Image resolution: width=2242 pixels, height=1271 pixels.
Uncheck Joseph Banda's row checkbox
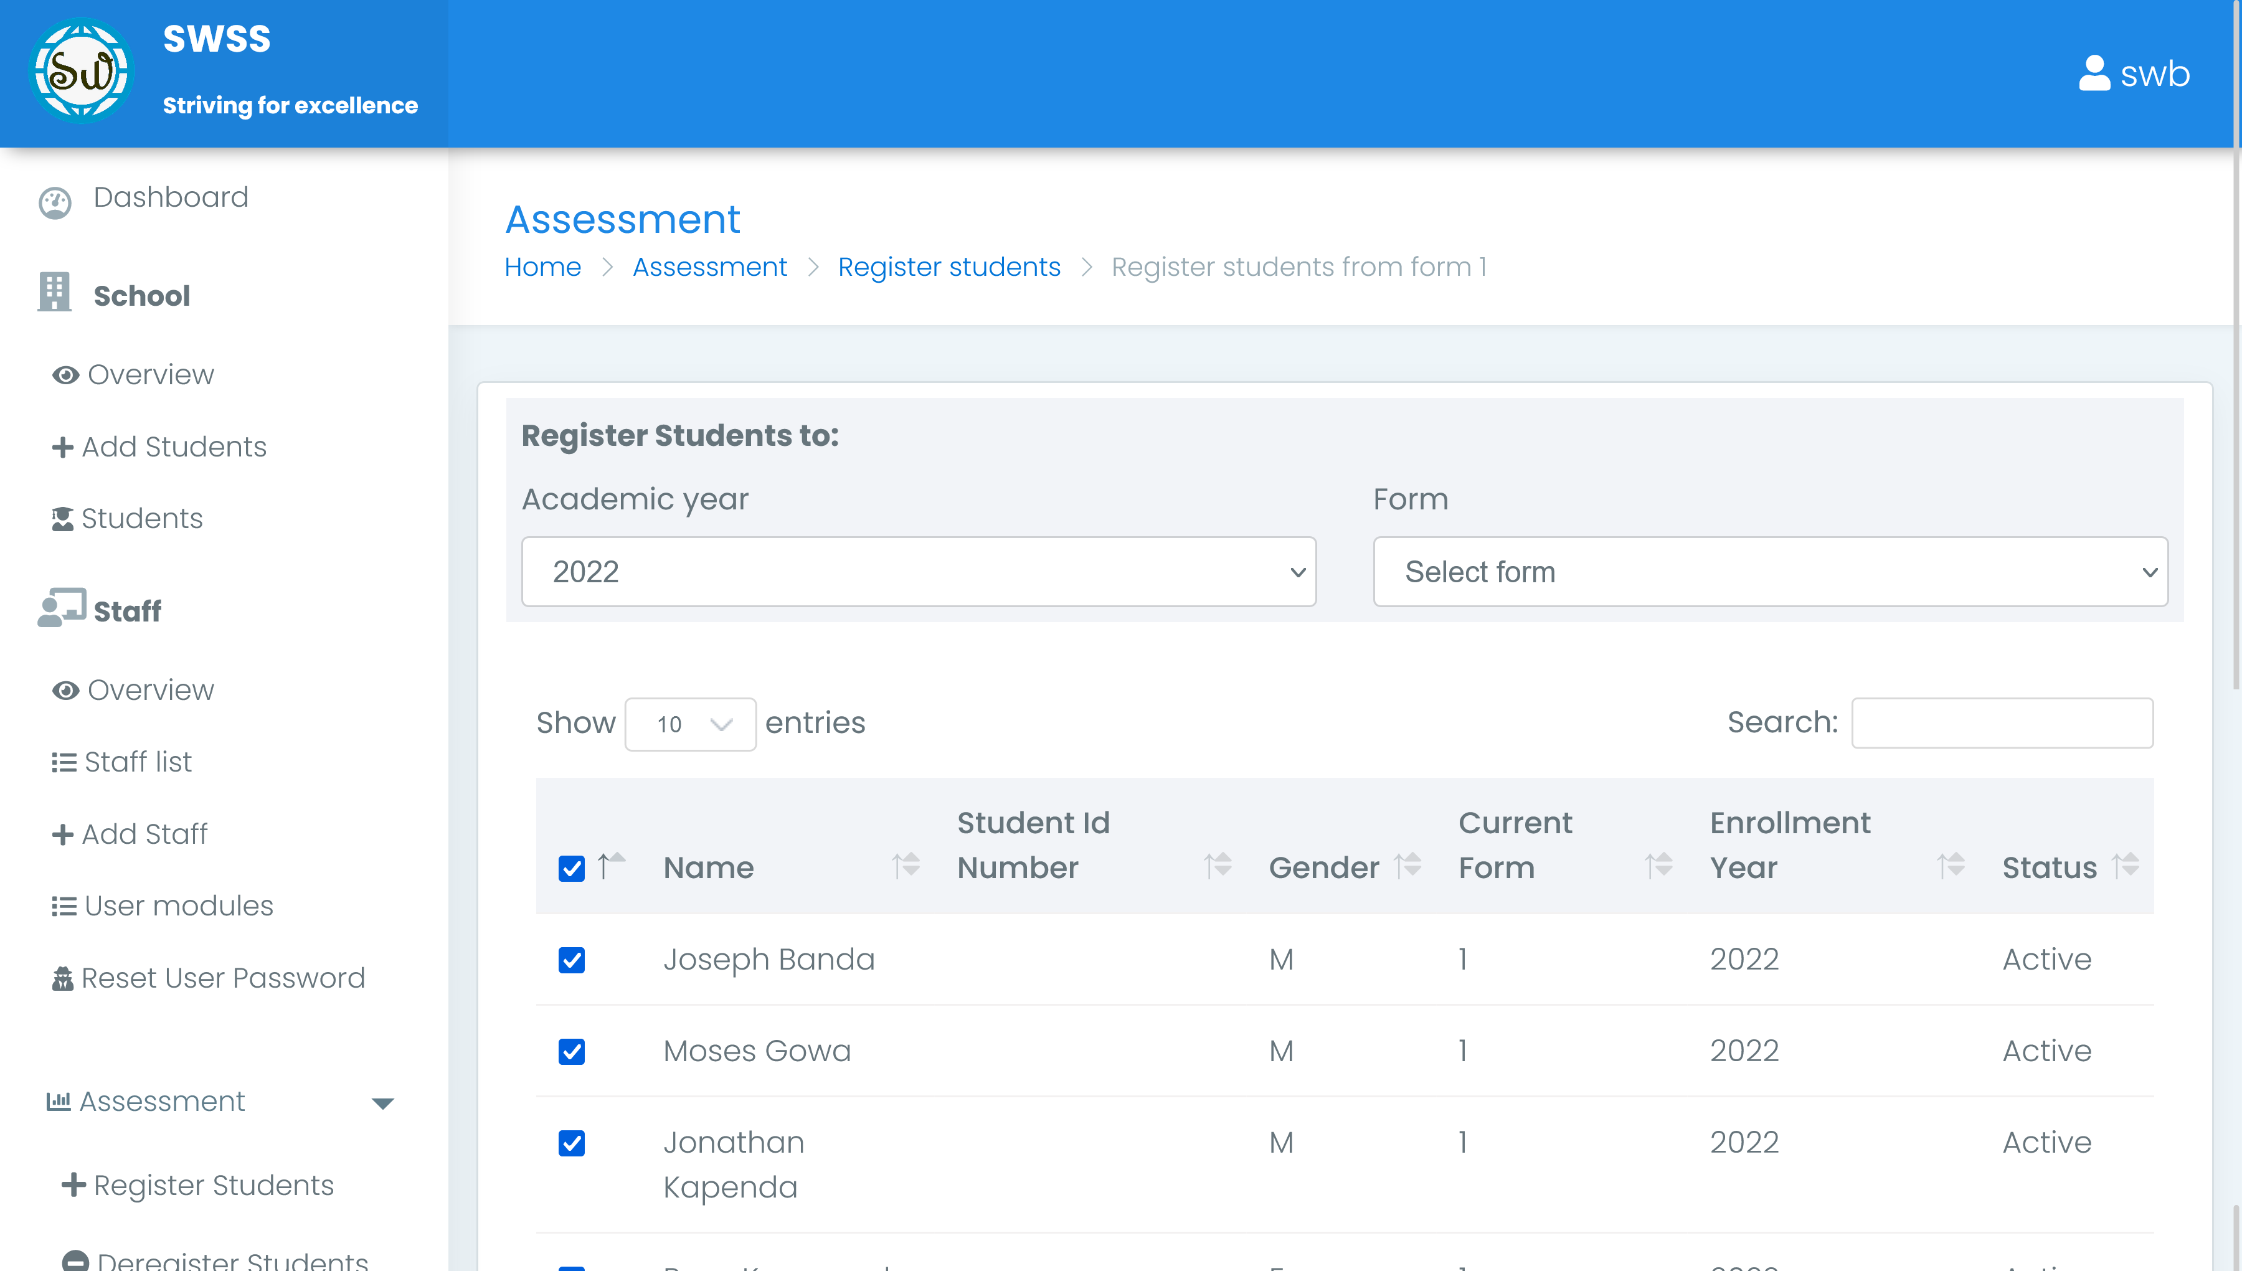pyautogui.click(x=572, y=960)
